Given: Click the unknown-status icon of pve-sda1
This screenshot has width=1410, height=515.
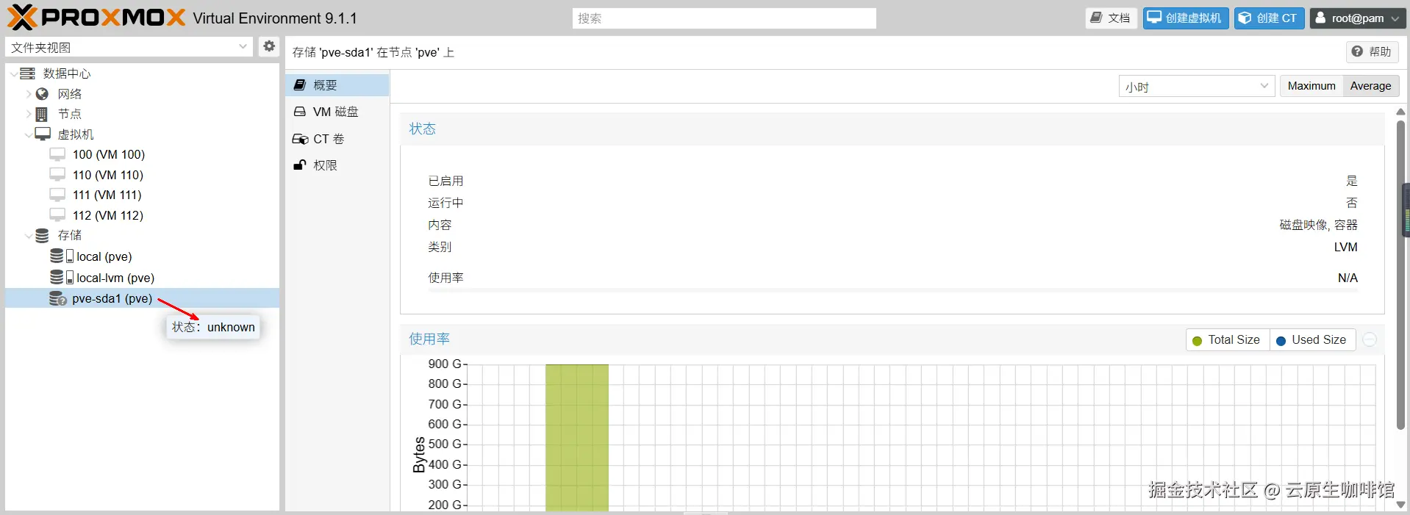Looking at the screenshot, I should click(x=57, y=298).
